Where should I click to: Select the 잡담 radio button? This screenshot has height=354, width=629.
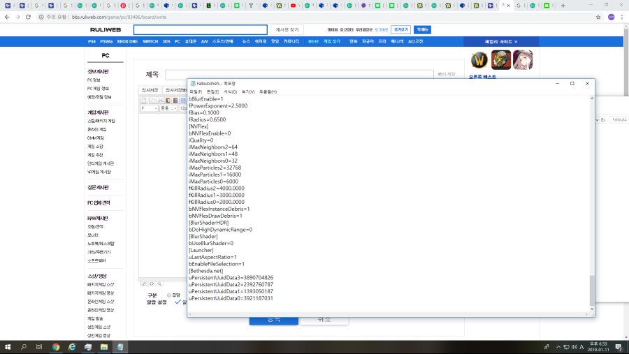coord(168,295)
